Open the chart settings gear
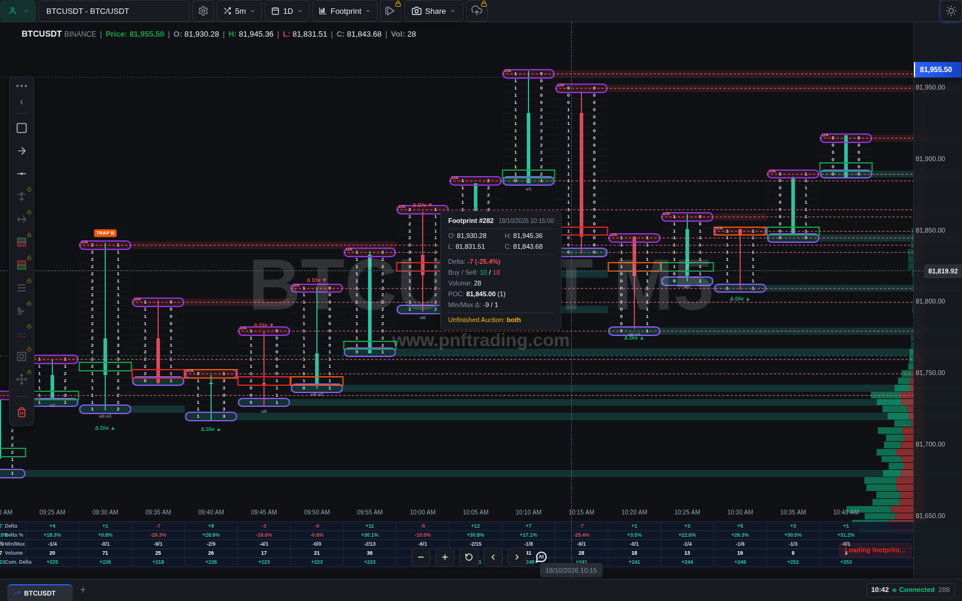962x601 pixels. point(203,11)
